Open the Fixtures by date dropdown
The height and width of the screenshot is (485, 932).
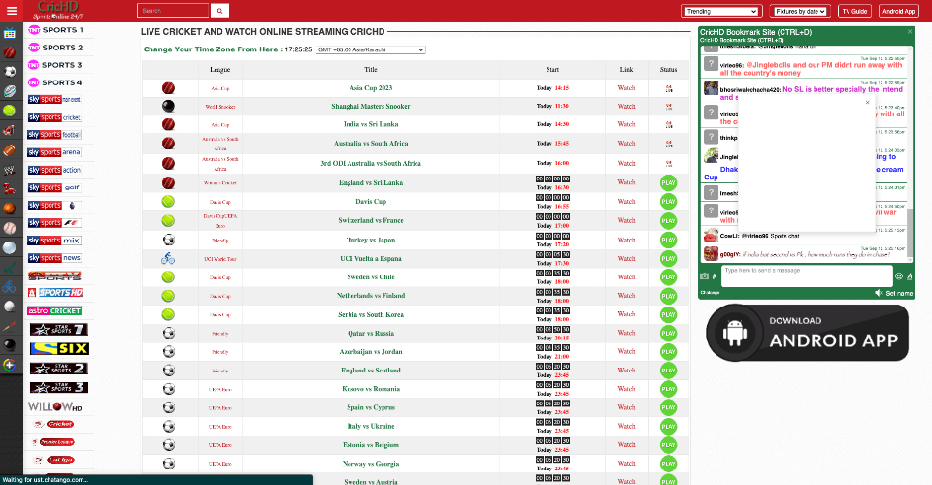tap(800, 12)
